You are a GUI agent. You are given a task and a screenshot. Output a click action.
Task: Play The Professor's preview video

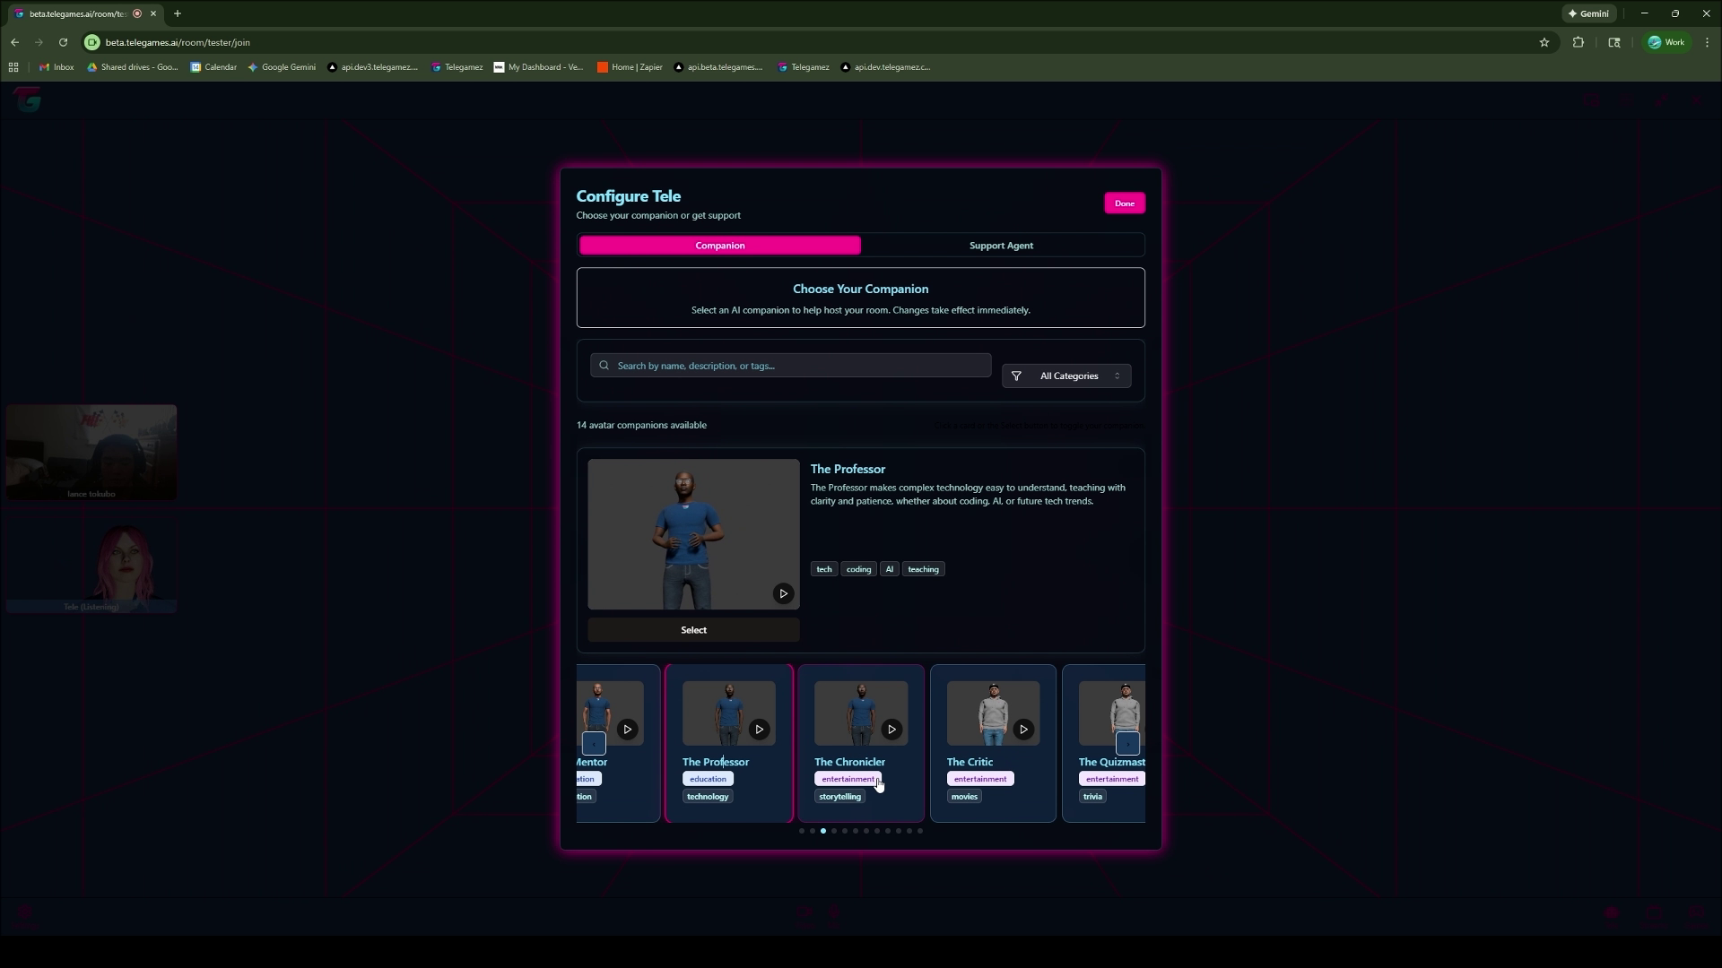[783, 593]
